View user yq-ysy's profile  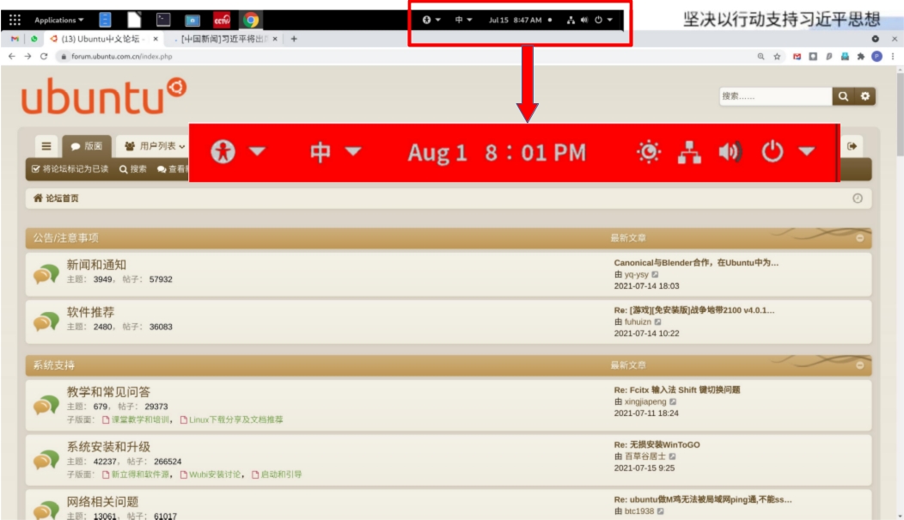(637, 274)
